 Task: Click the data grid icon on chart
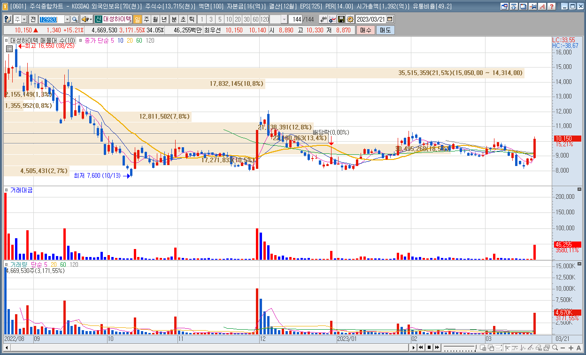[x=9, y=49]
